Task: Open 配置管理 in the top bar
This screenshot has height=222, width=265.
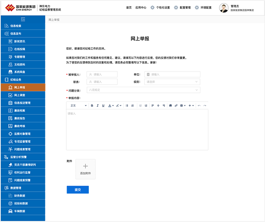Action: point(182,8)
